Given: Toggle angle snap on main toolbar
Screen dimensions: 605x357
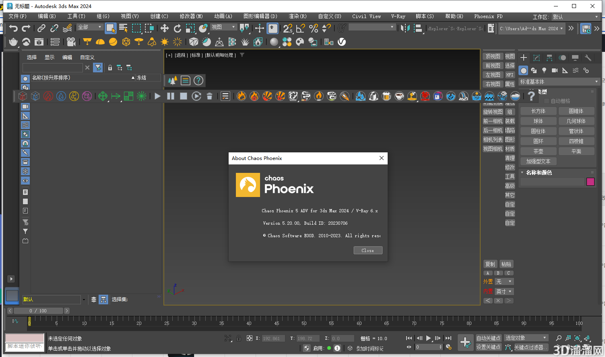Looking at the screenshot, I should (x=300, y=29).
